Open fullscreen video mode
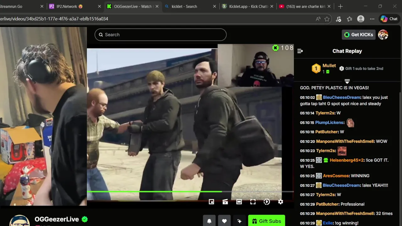 [x=253, y=202]
